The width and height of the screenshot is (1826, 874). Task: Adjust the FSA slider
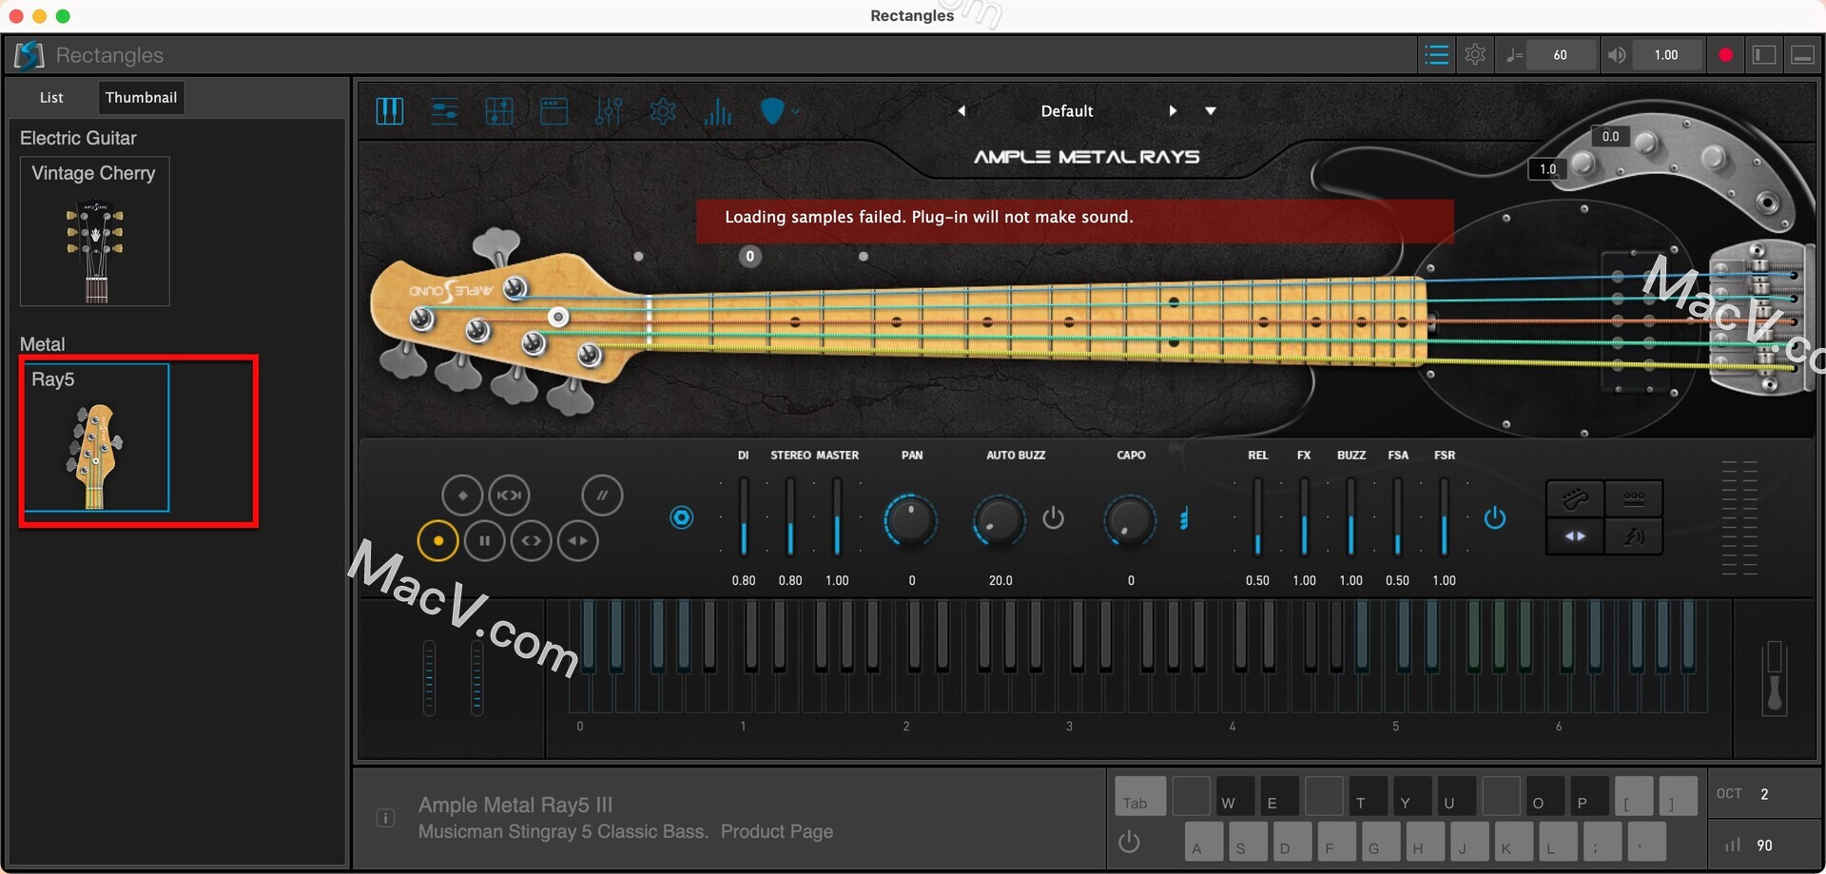(1397, 516)
